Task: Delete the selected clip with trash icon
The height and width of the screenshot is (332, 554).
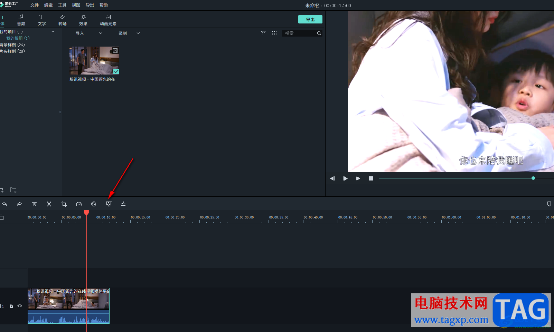Action: click(34, 204)
